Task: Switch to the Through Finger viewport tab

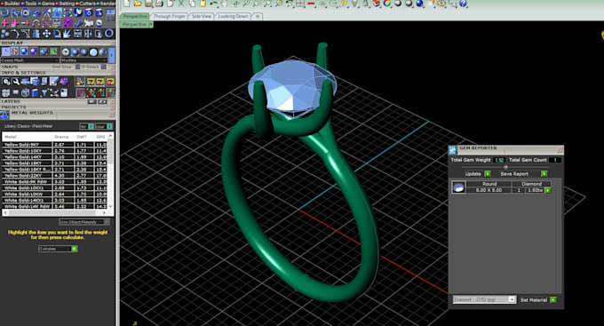Action: click(x=169, y=16)
